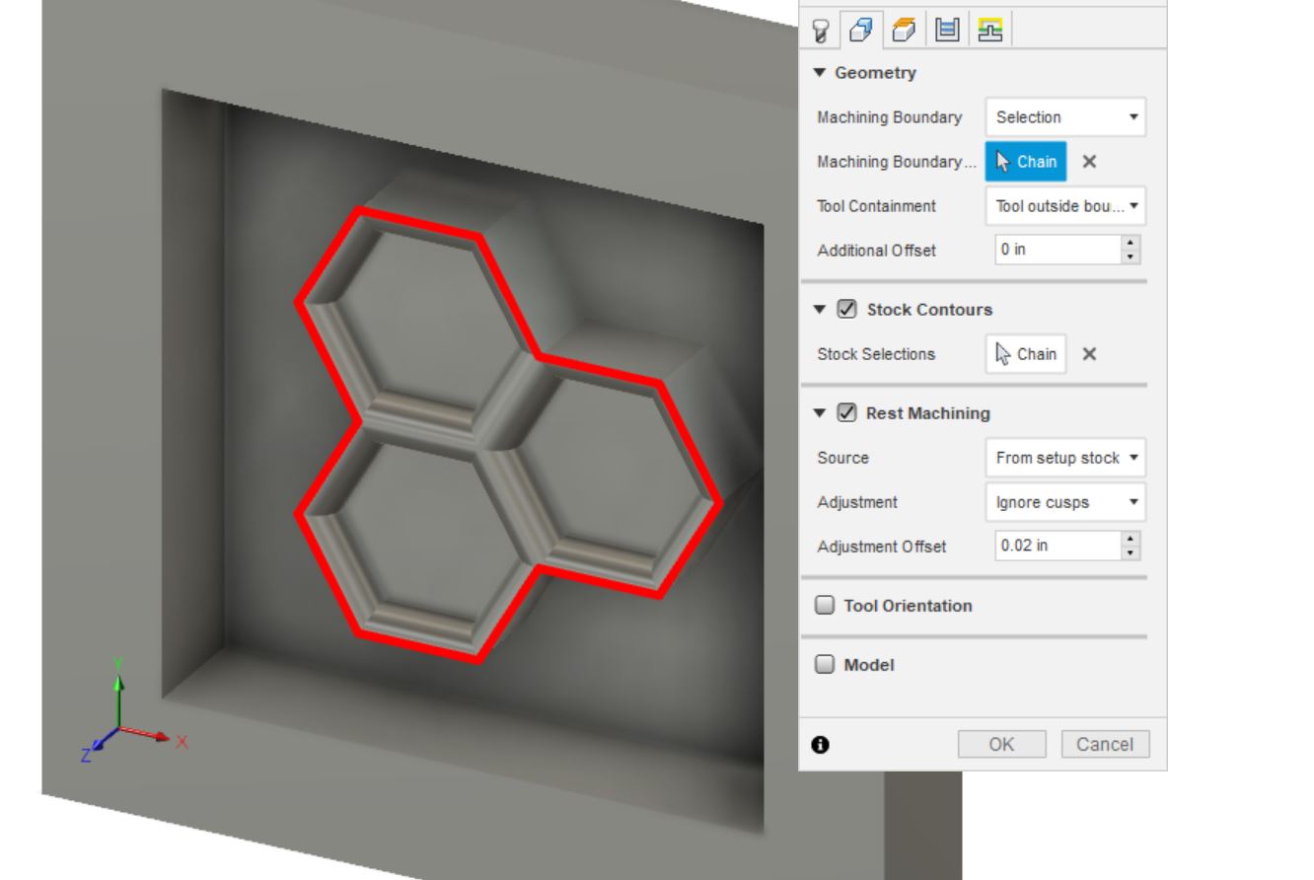
Task: Collapse the Rest Machining section triangle
Action: (822, 413)
